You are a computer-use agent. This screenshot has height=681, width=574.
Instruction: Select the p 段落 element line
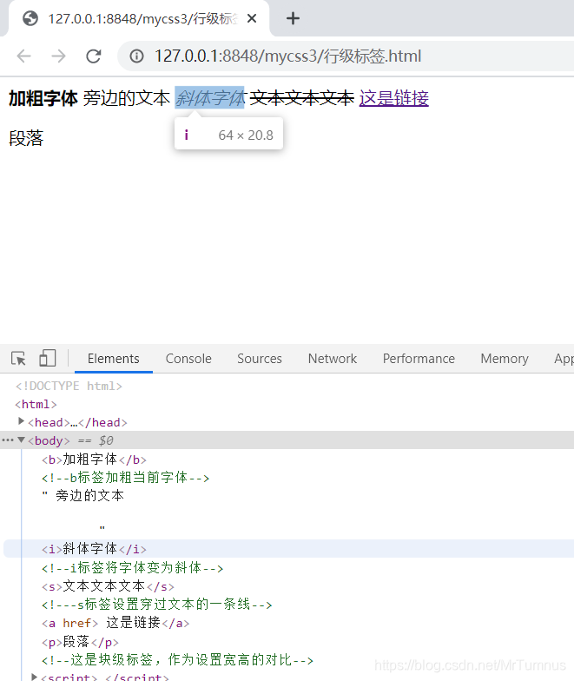pos(80,642)
